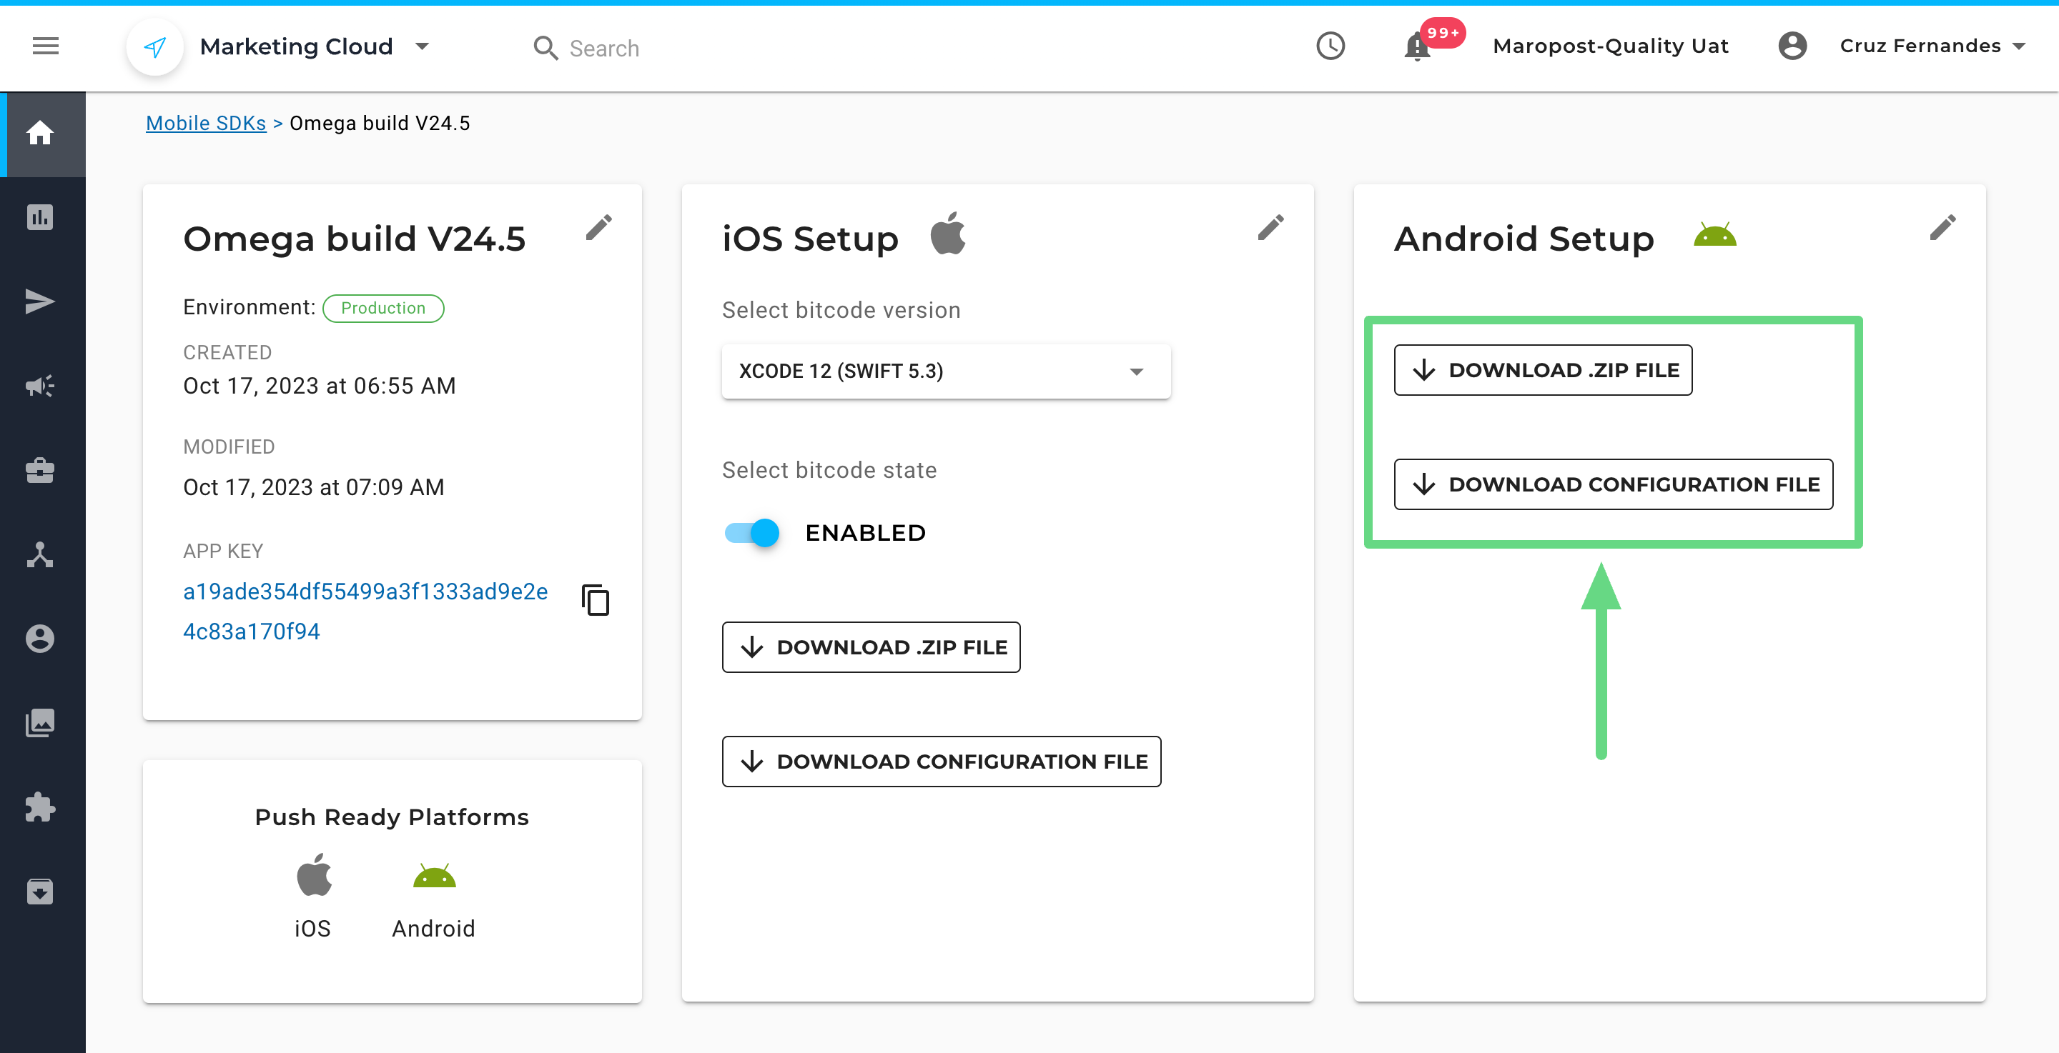The width and height of the screenshot is (2059, 1053).
Task: Open the XCODE 12 (SWIFT 5.3) bitcode version dropdown
Action: pos(947,371)
